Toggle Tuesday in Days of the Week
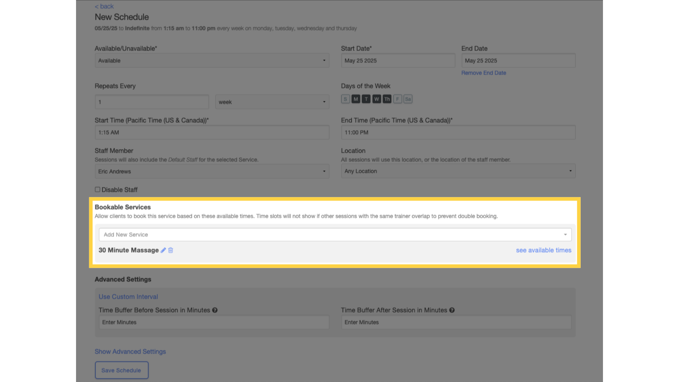Viewport: 679px width, 382px height. (366, 99)
